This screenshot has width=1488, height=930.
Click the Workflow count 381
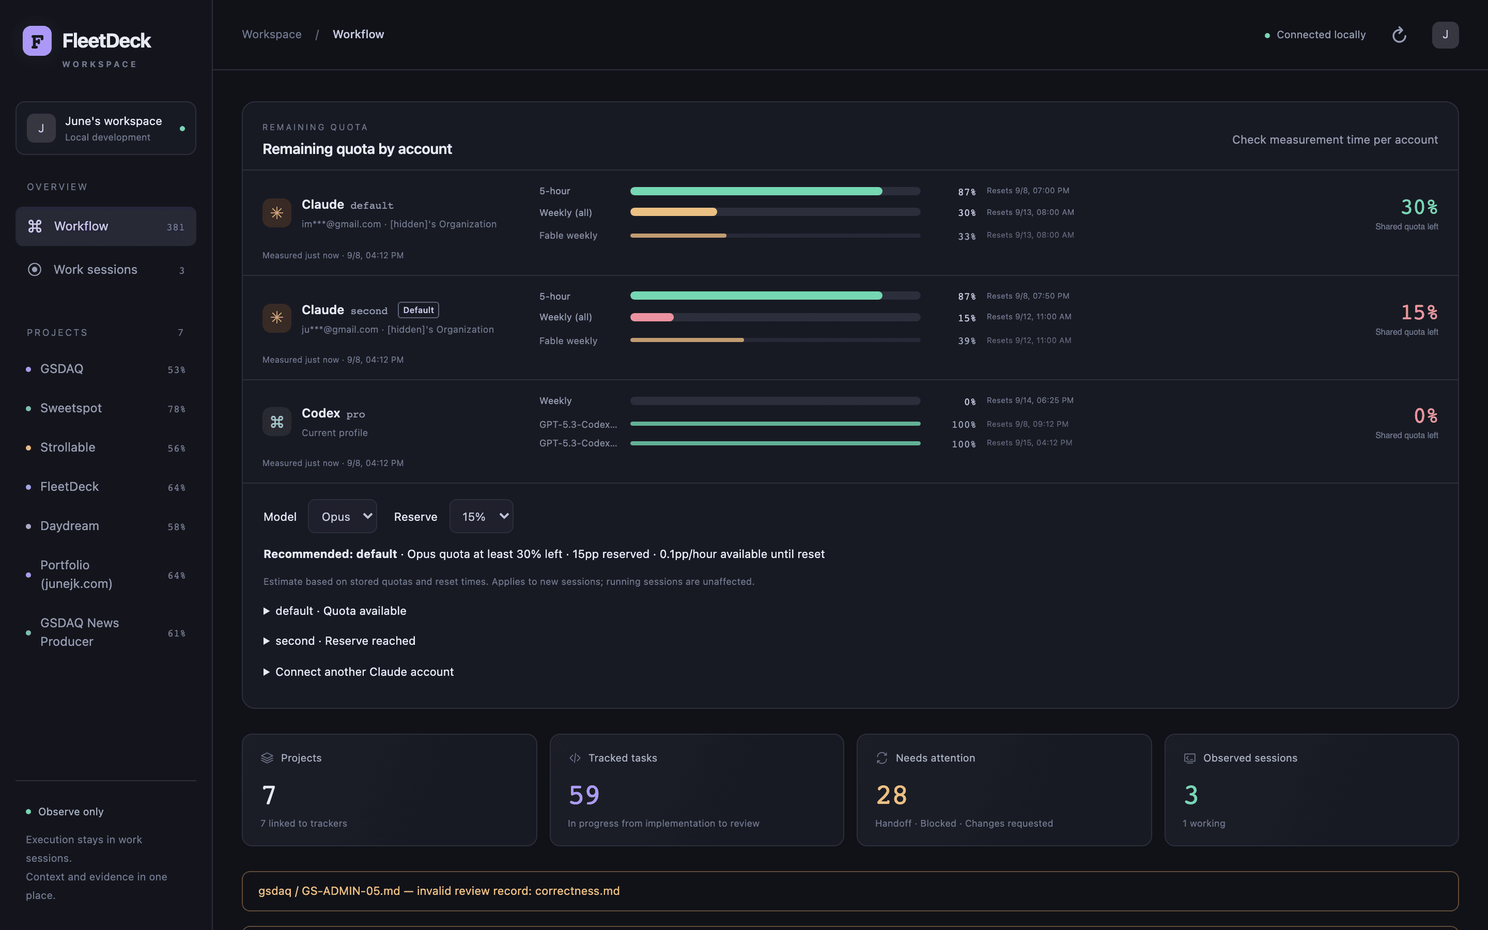point(176,227)
